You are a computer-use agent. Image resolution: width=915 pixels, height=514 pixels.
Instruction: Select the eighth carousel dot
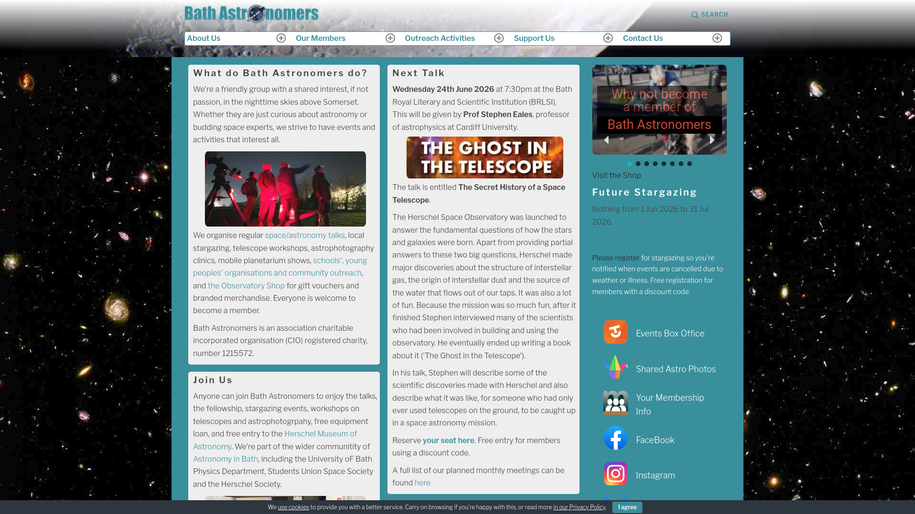690,164
